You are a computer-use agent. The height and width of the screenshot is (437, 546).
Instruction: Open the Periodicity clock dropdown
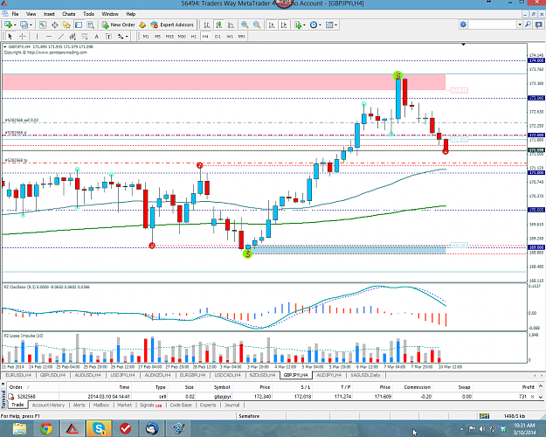tap(315, 24)
